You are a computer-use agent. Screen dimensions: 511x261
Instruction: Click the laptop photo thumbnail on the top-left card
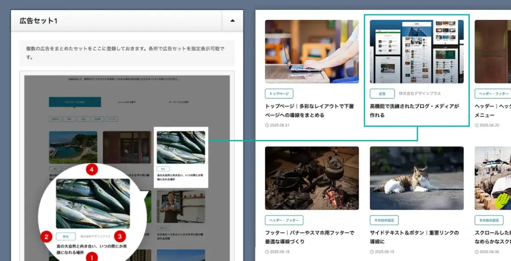coord(312,50)
